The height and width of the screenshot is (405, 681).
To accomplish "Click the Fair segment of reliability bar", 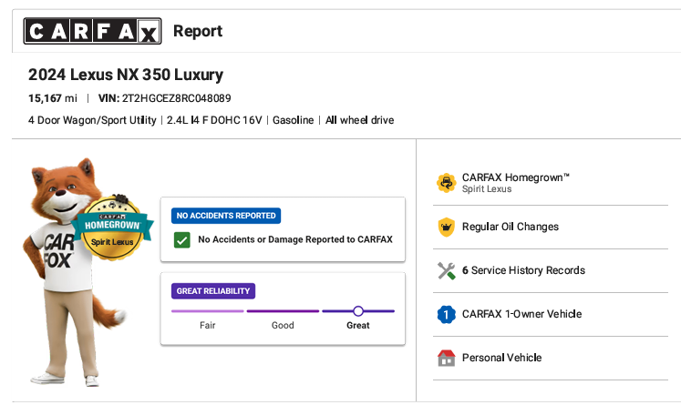I will point(208,311).
